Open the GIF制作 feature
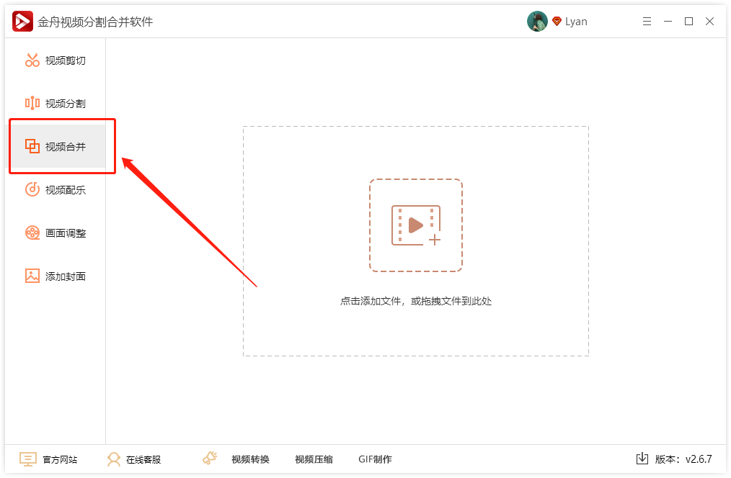731x478 pixels. click(374, 459)
